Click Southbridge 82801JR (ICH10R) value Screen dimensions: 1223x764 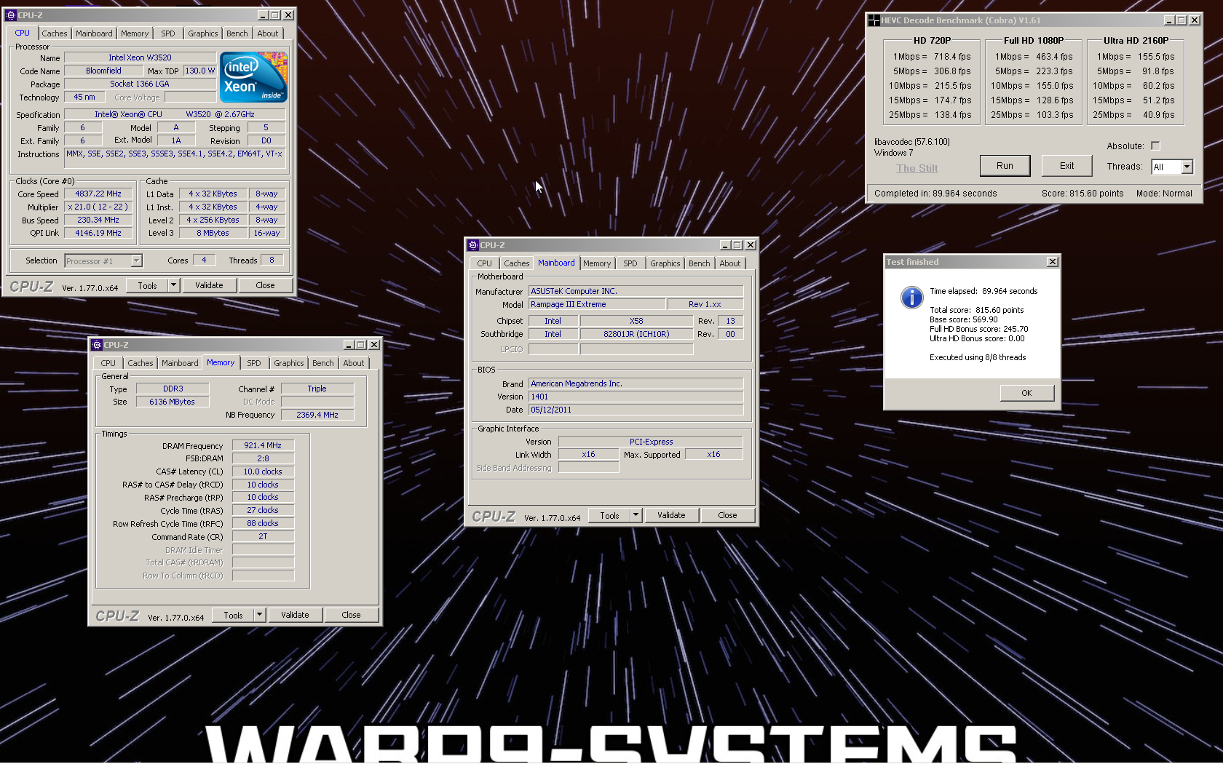636,334
